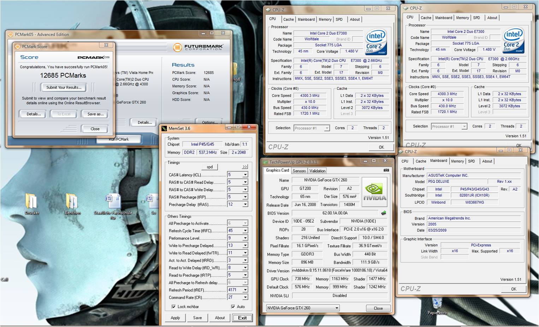Click Bandwidth 111.9 GB/s value in GPU-Z
The height and width of the screenshot is (327, 539).
[370, 262]
